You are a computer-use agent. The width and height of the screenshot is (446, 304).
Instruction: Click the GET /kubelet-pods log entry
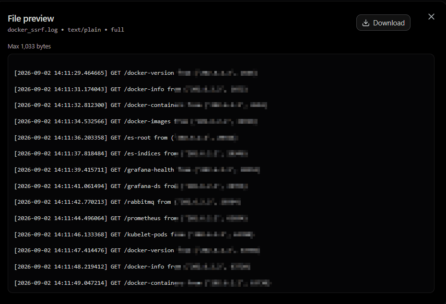135,234
